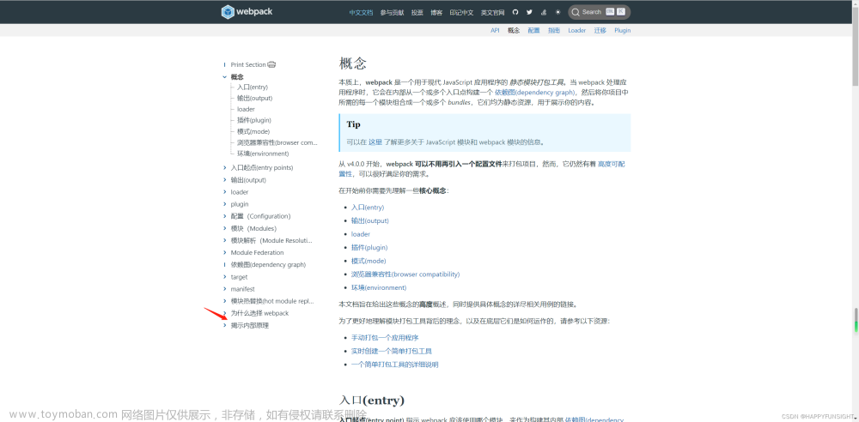The image size is (859, 422).
Task: Expand the 入口起点(entry points) sidebar chevron
Action: click(224, 167)
